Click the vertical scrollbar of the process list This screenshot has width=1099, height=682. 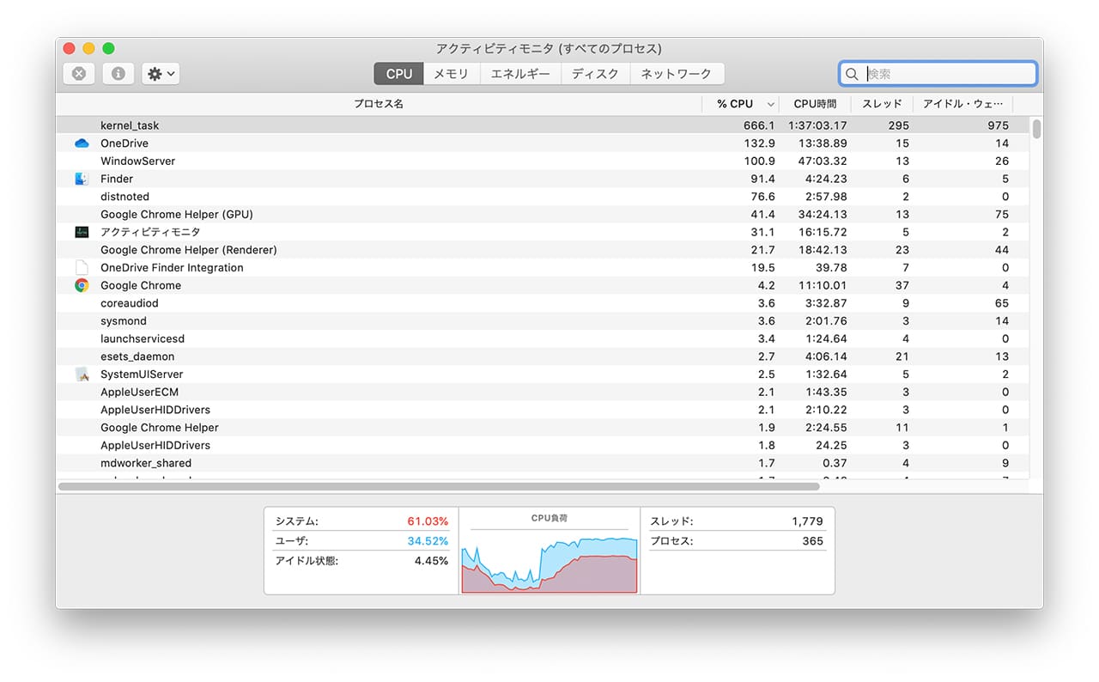tap(1036, 129)
